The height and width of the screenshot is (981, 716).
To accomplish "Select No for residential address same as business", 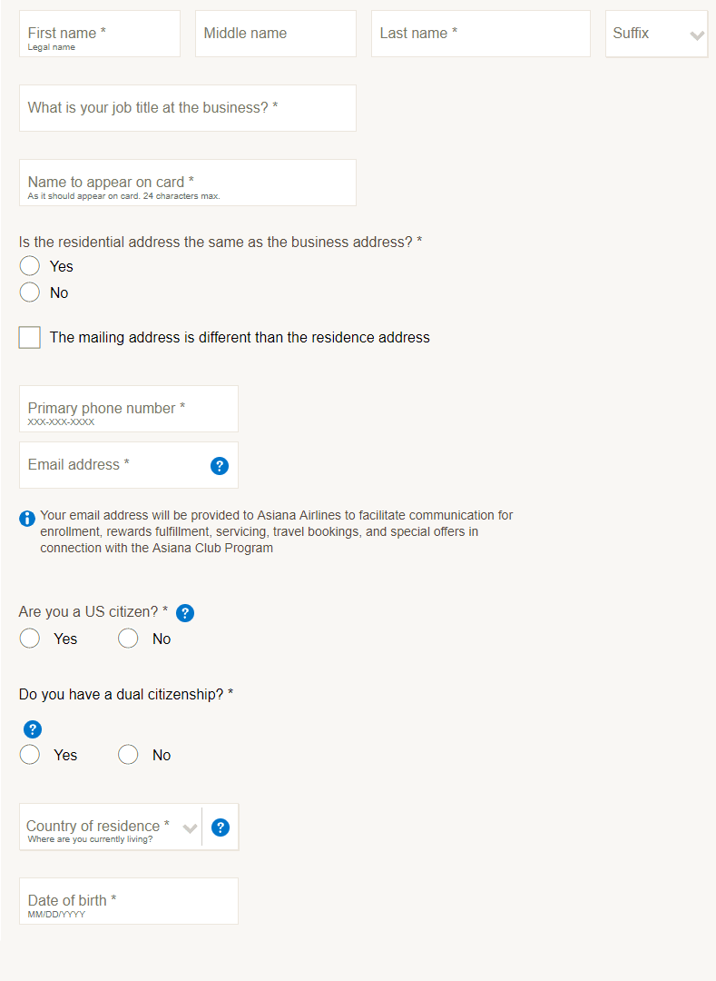I will (x=30, y=292).
